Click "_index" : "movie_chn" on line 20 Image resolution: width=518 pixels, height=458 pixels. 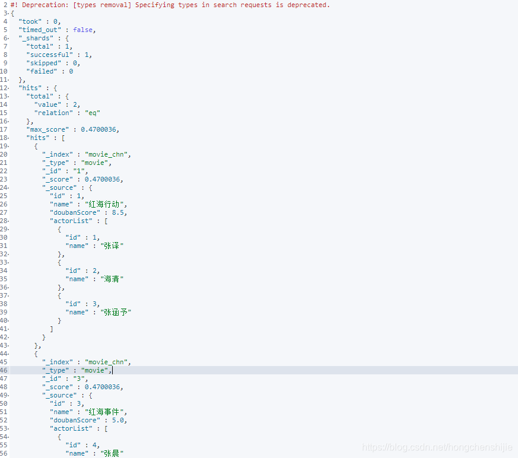coord(87,154)
